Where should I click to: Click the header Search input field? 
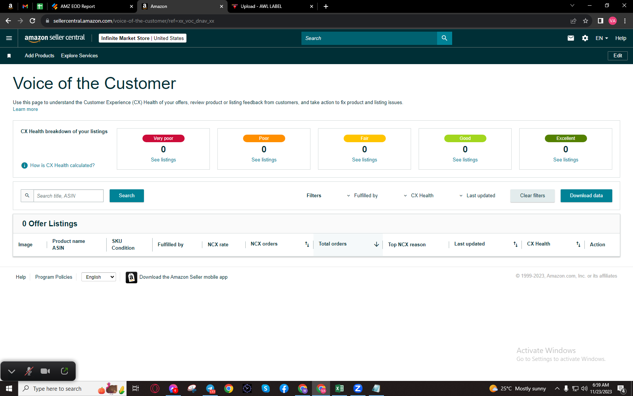(x=369, y=38)
